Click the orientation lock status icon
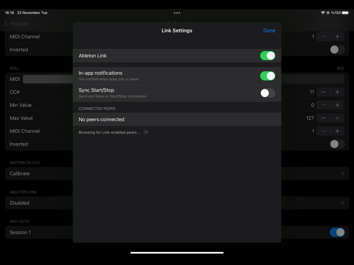The width and height of the screenshot is (354, 265). point(328,13)
